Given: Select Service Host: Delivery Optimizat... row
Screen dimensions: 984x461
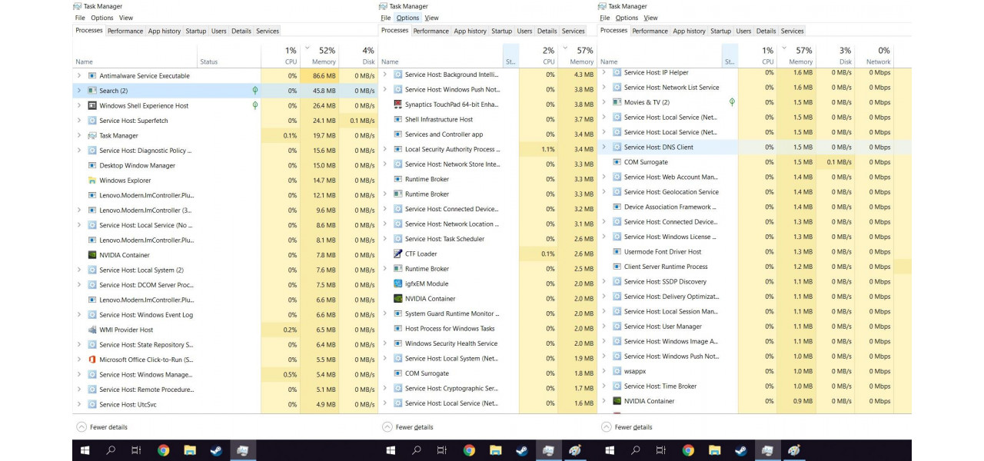Looking at the screenshot, I should coord(755,297).
